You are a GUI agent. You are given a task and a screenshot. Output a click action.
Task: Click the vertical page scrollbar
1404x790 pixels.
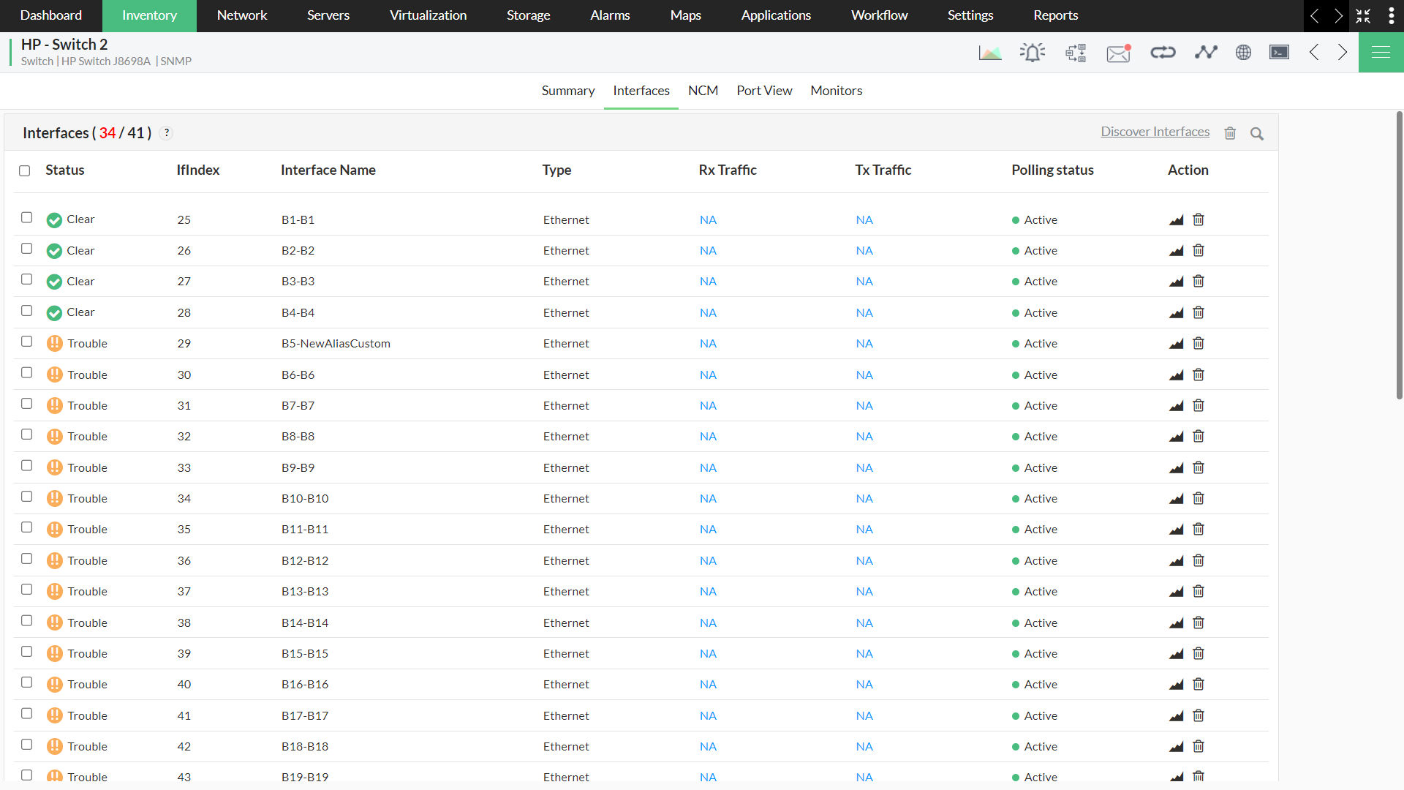coord(1399,256)
